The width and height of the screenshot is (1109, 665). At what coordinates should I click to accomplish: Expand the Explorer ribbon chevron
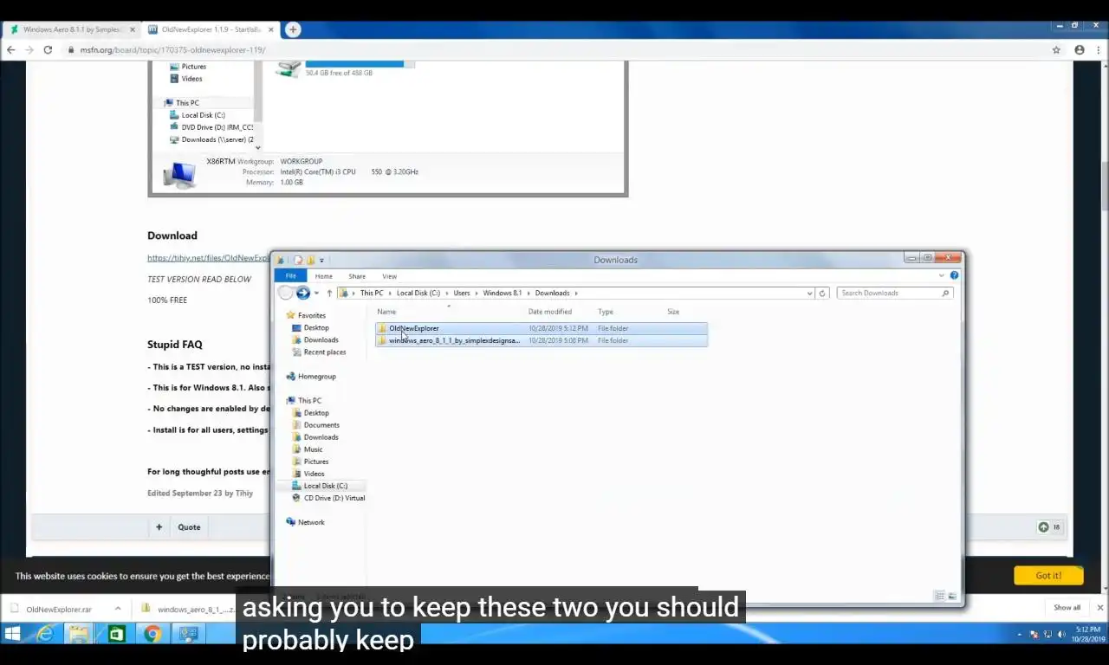click(941, 275)
